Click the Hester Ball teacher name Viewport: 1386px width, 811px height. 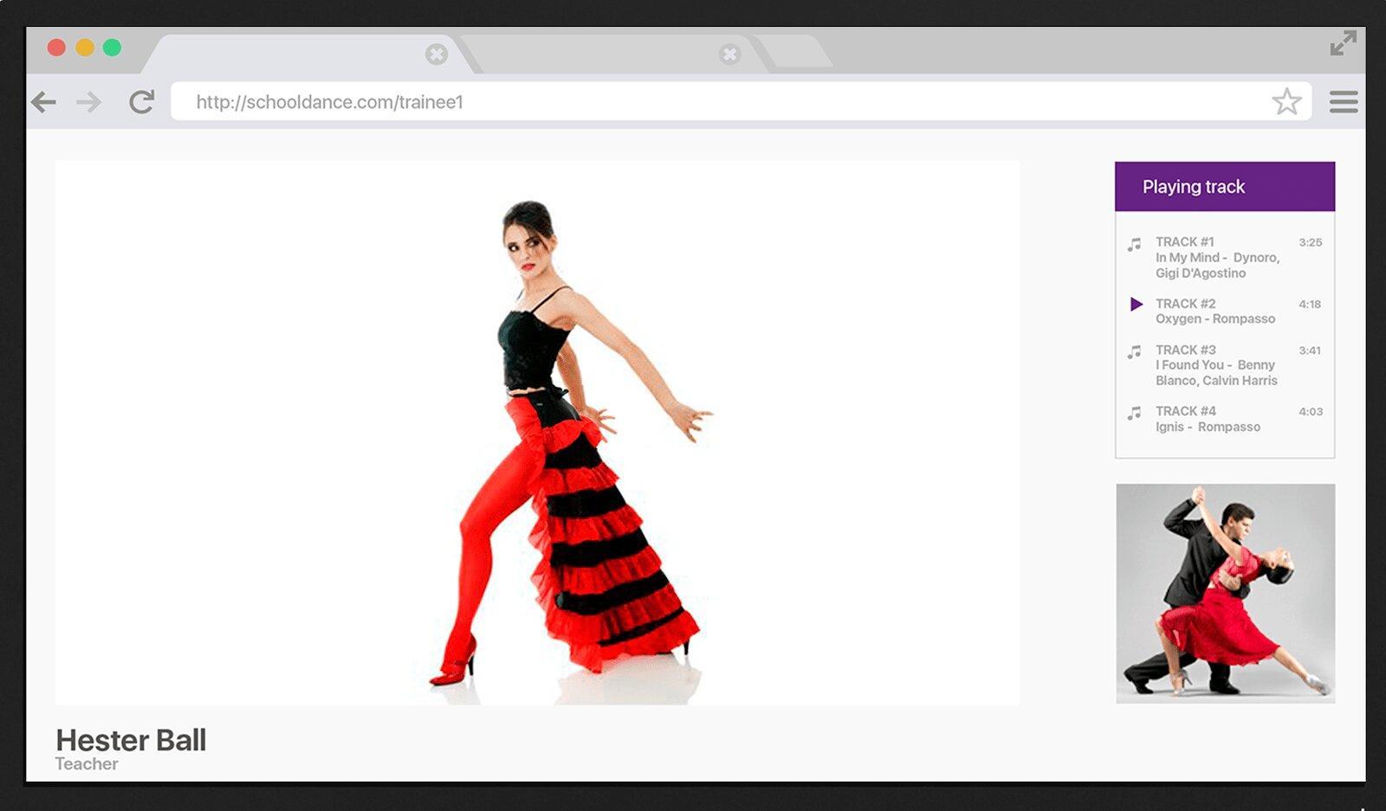131,740
